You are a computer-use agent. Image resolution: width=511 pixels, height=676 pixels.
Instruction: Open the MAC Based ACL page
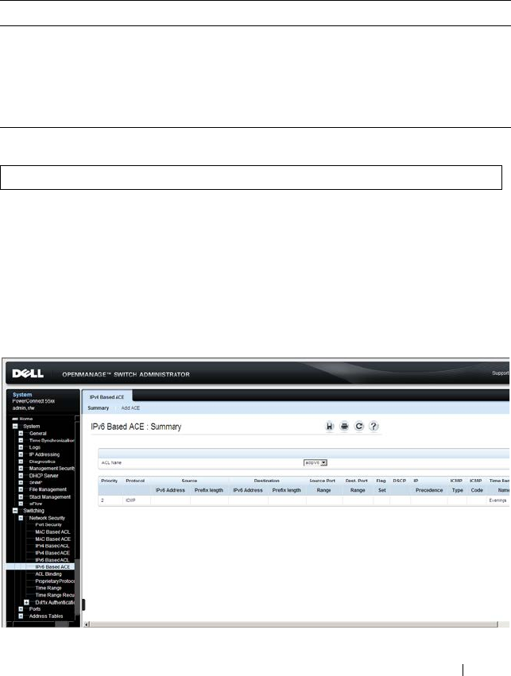tap(52, 532)
